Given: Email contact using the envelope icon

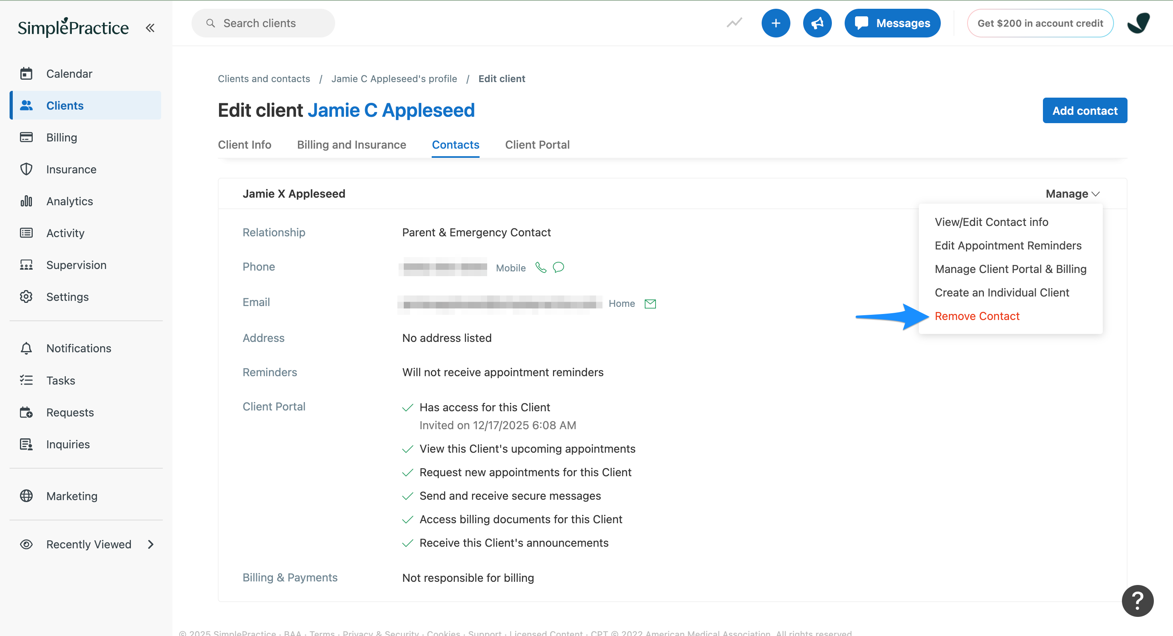Looking at the screenshot, I should pyautogui.click(x=650, y=303).
